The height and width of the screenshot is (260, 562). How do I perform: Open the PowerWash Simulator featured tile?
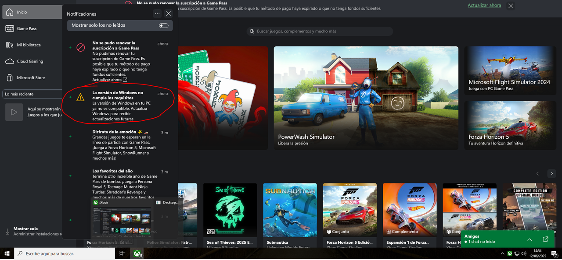pyautogui.click(x=366, y=98)
